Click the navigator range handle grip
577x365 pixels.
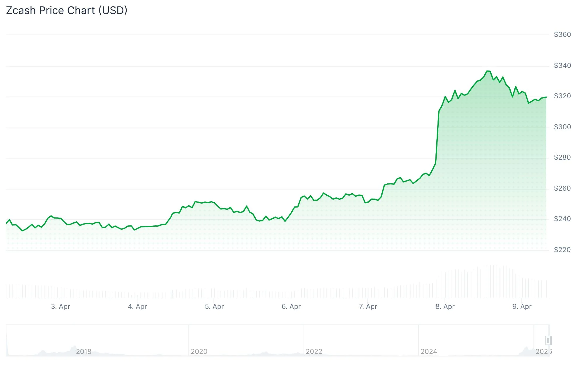(x=548, y=340)
